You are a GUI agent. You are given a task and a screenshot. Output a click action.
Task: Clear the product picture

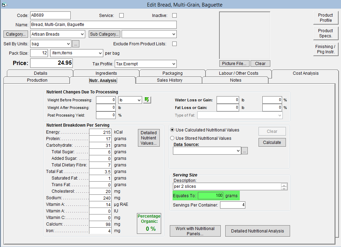coord(260,63)
